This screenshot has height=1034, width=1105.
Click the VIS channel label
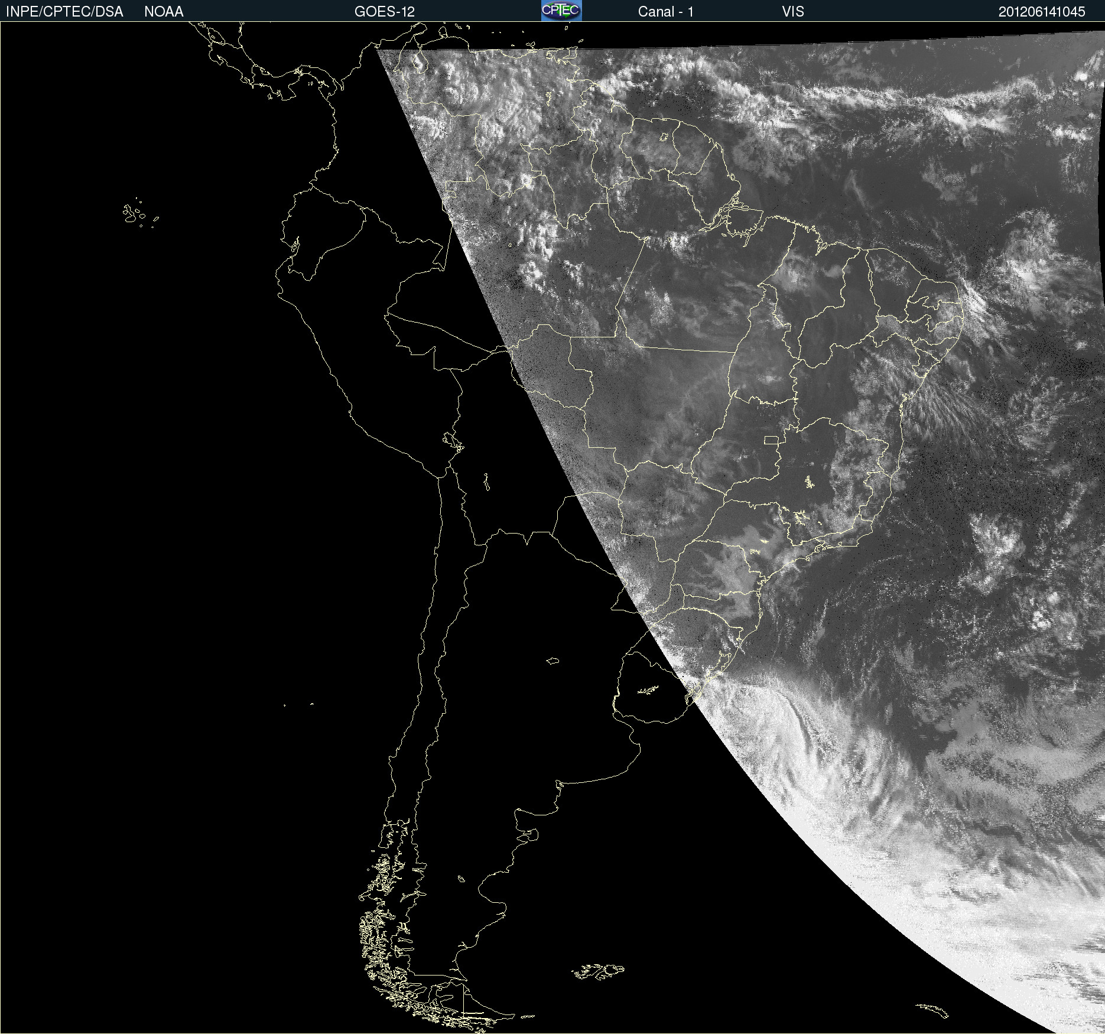793,12
